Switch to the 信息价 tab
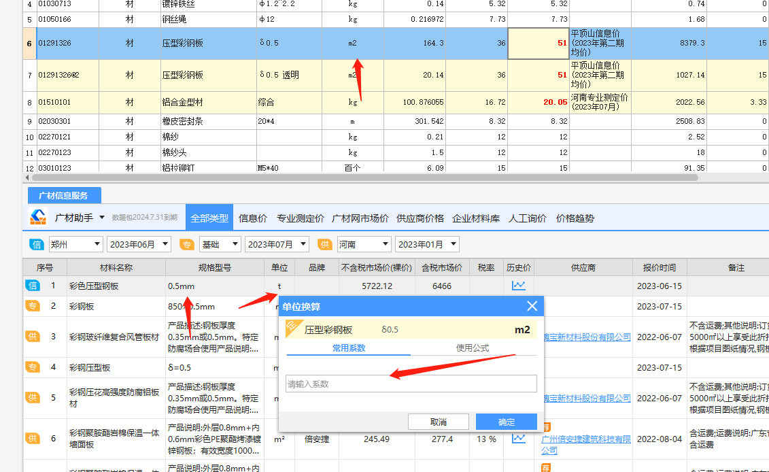 pos(253,218)
